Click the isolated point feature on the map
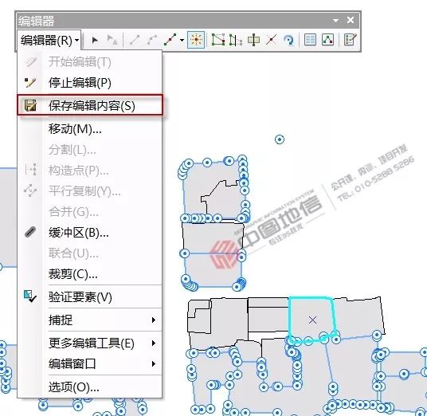This screenshot has height=416, width=427. pyautogui.click(x=280, y=139)
